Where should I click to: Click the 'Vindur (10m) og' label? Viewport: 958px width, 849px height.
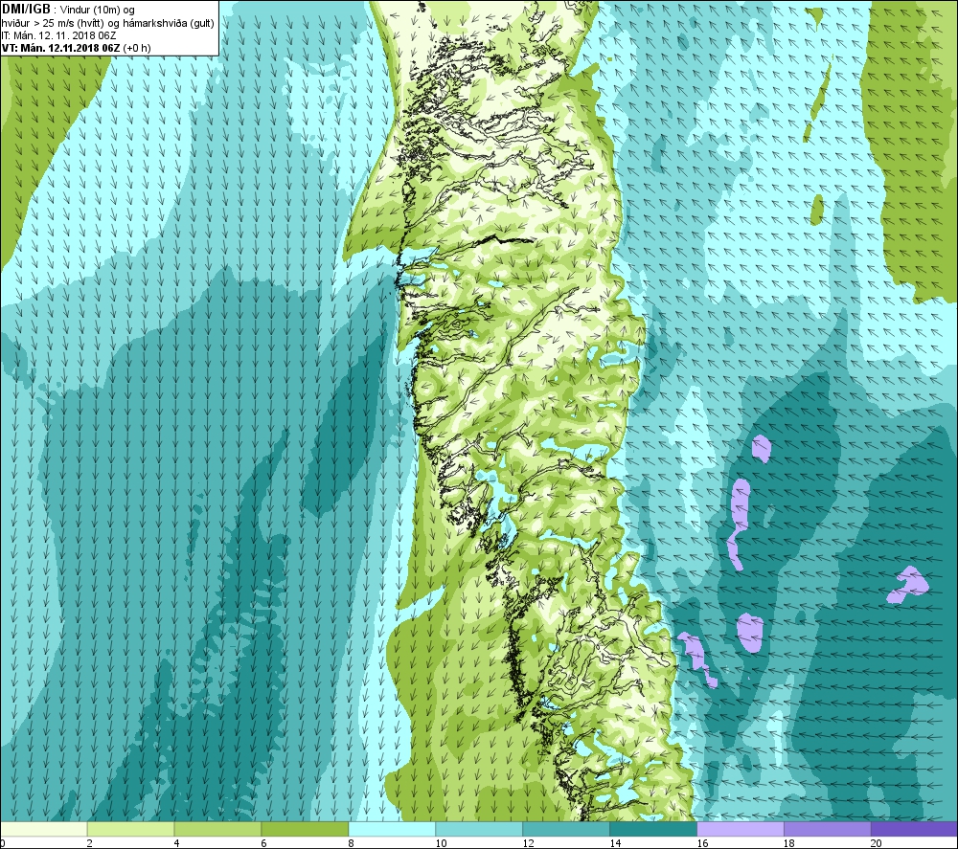point(97,11)
